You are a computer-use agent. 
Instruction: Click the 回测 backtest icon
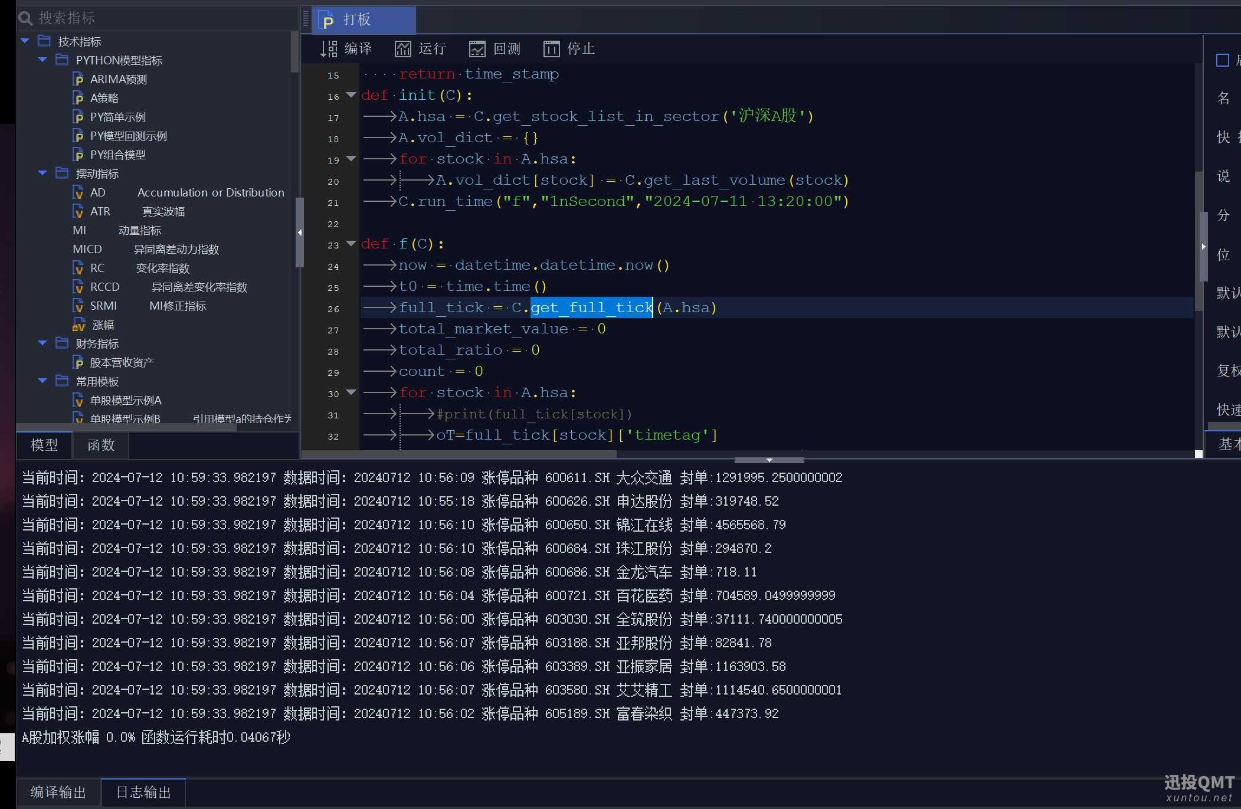(477, 48)
